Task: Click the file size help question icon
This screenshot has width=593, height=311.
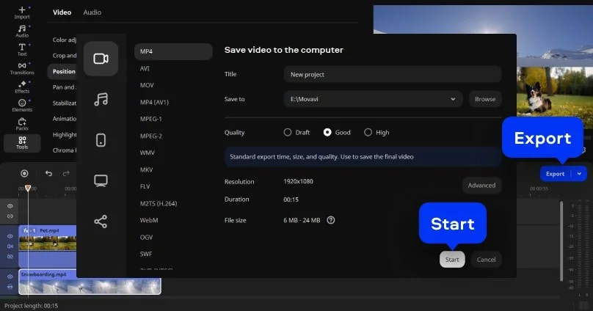Action: coord(331,219)
